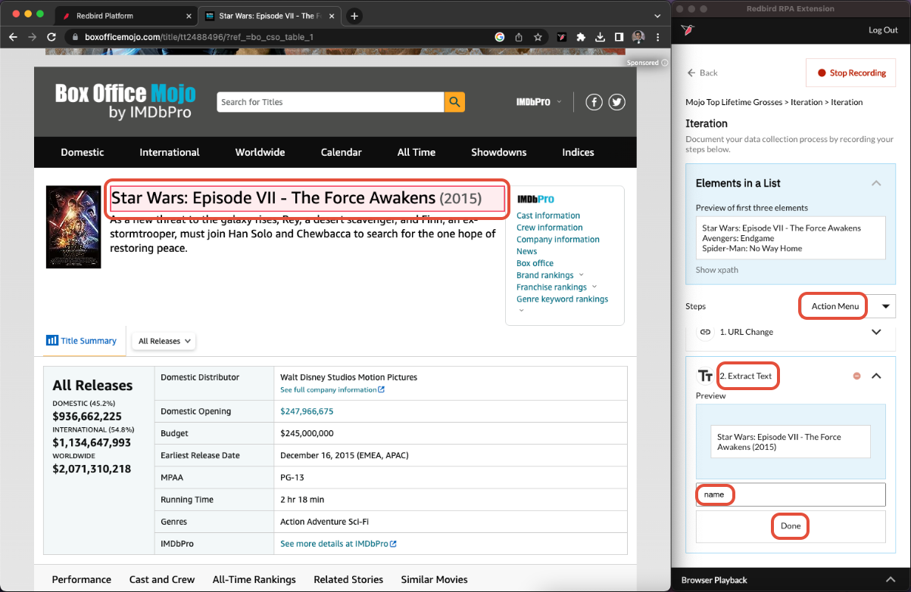Click Show xpath link

click(716, 270)
